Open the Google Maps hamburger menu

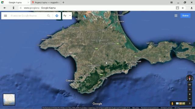coord(5,16)
